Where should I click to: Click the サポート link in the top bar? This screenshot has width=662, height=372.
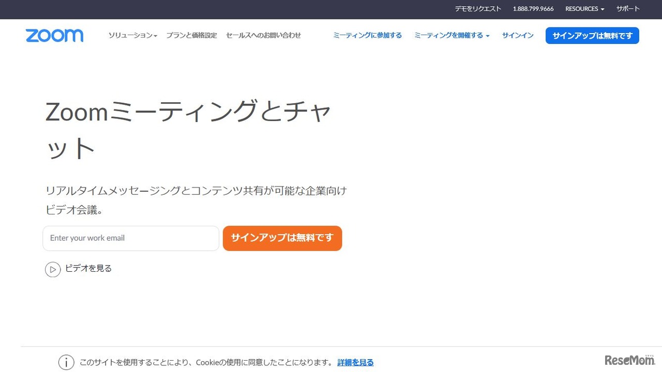[628, 9]
